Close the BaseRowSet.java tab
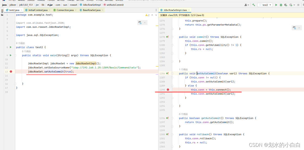This screenshot has height=150, width=304. pyautogui.click(x=102, y=10)
